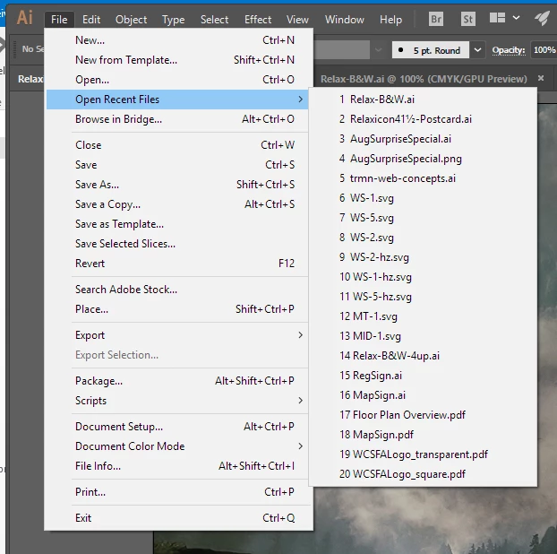The image size is (557, 554).
Task: Open the Effect menu
Action: tap(258, 20)
